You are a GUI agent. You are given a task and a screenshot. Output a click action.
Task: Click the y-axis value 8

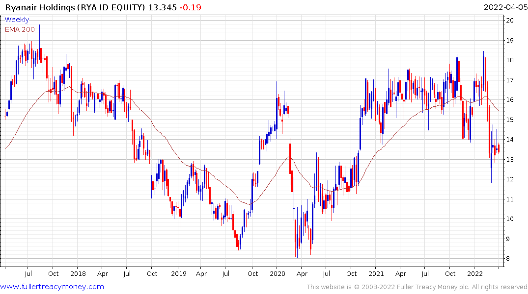(x=508, y=259)
